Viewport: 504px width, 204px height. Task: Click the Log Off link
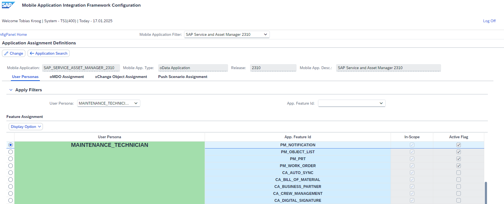coord(489,21)
